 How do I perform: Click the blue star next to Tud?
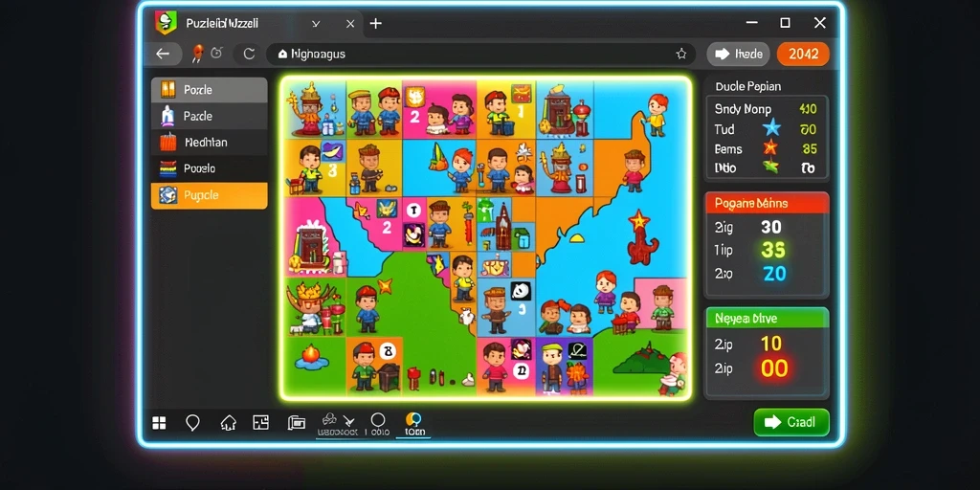click(x=772, y=129)
